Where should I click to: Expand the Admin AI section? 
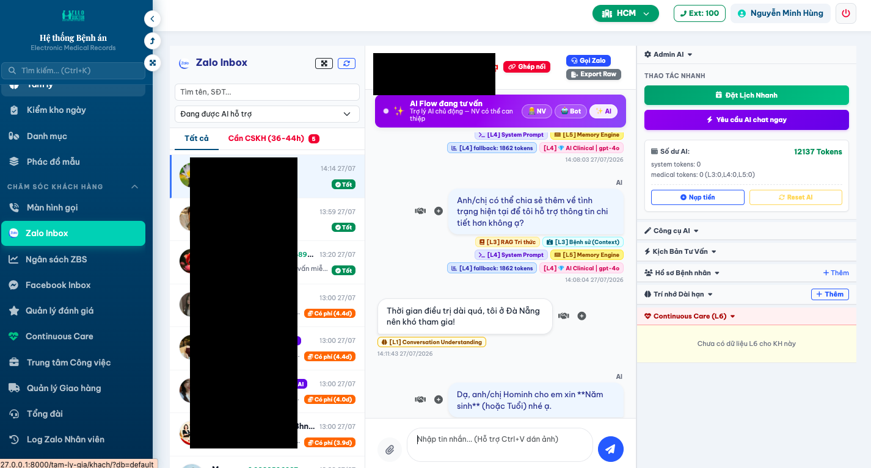pyautogui.click(x=669, y=54)
